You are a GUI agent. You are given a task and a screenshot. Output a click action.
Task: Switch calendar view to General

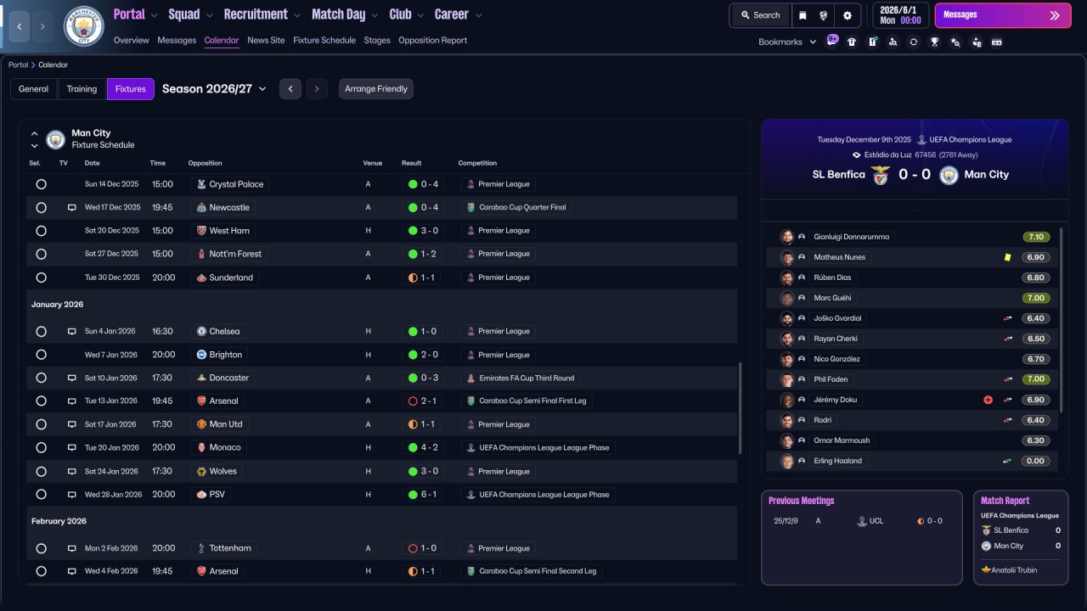coord(34,89)
